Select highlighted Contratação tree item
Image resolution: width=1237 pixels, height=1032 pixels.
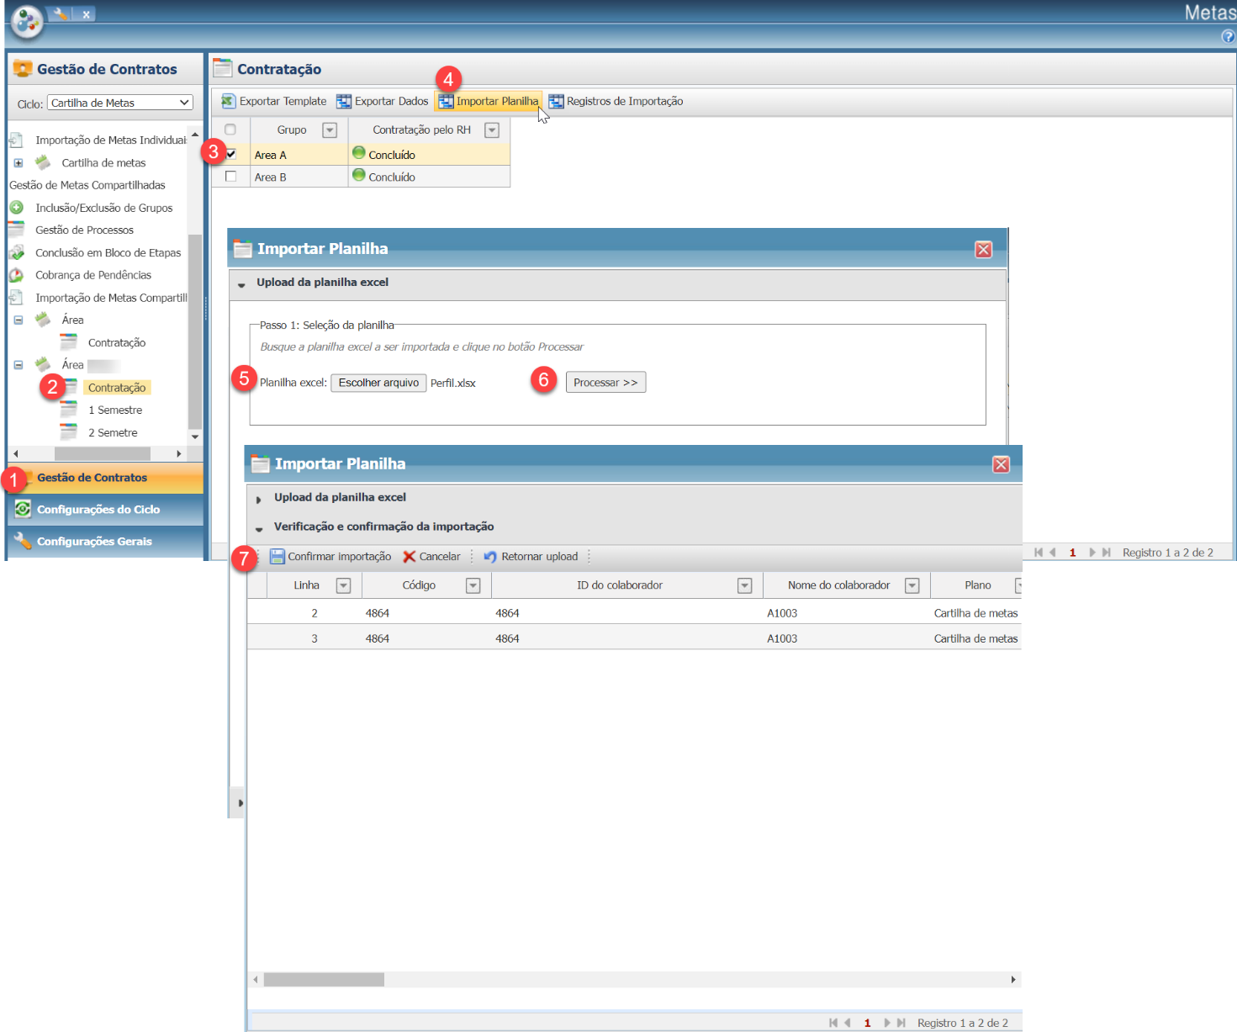click(x=117, y=388)
